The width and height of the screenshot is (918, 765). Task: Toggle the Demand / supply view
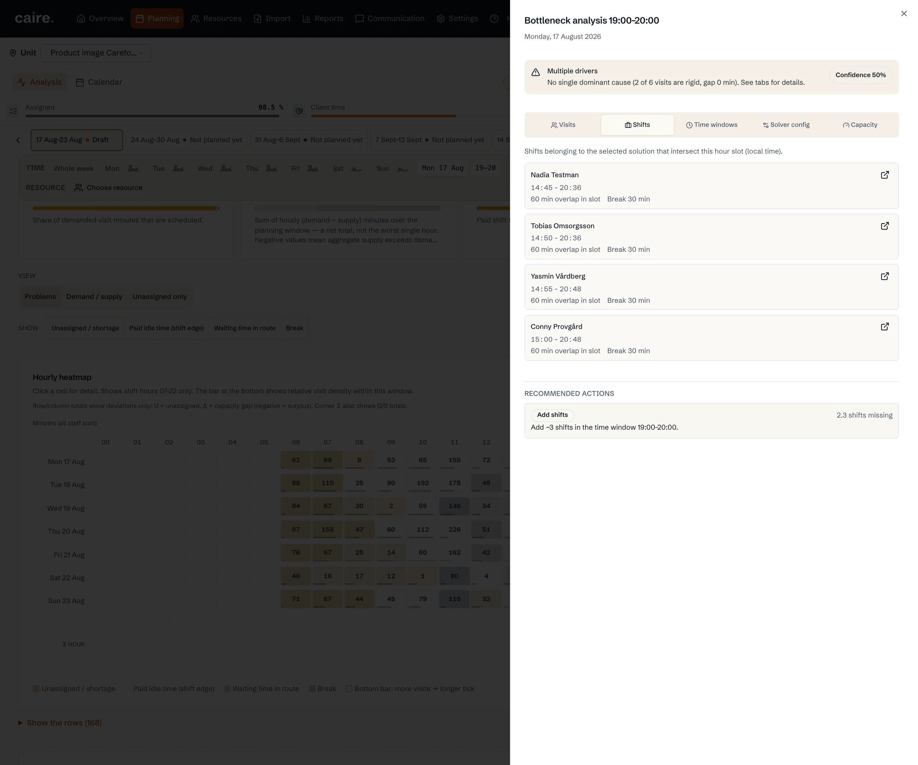coord(94,296)
